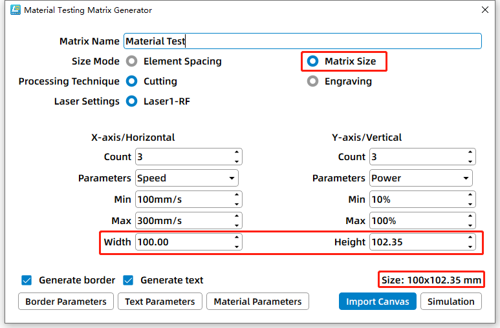Close the Material Testing Matrix Generator dialog
The width and height of the screenshot is (500, 328).
(485, 10)
